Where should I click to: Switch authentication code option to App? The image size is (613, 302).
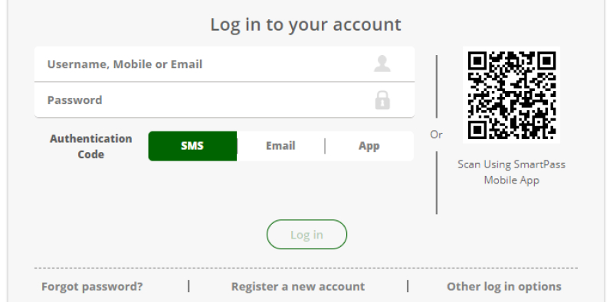click(x=369, y=146)
